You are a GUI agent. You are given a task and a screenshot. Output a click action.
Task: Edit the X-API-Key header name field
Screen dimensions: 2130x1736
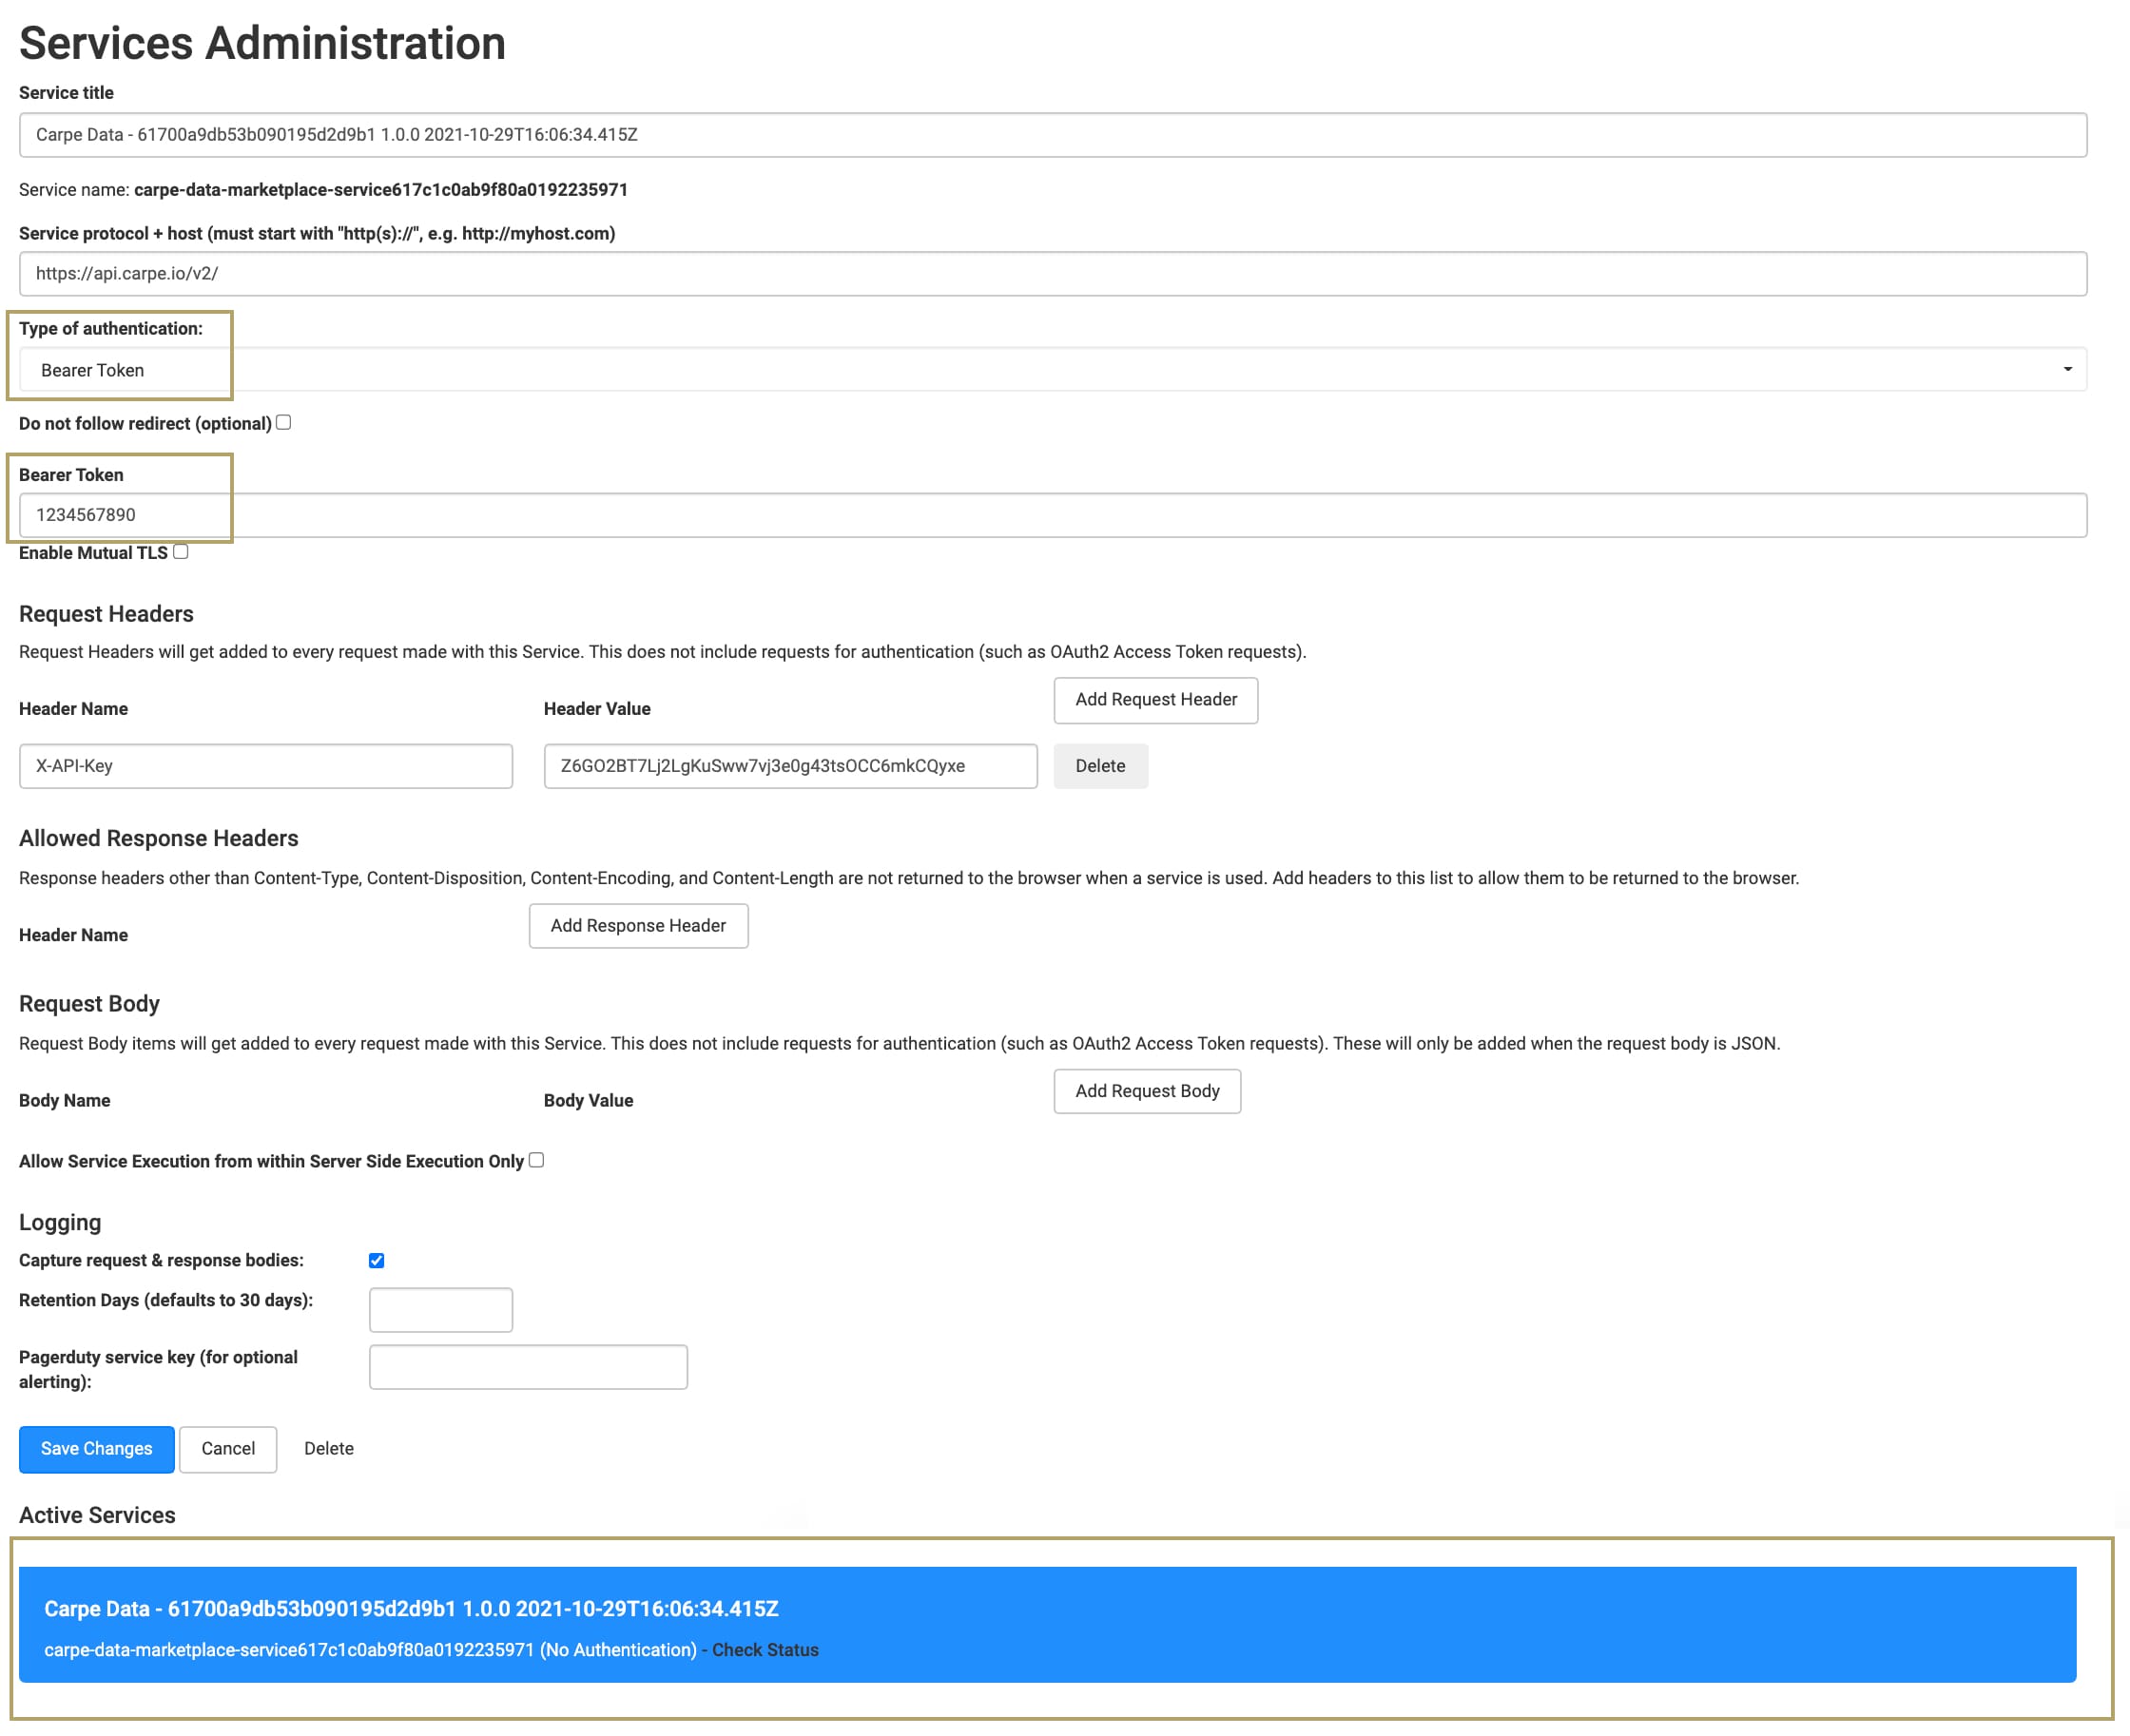tap(266, 766)
